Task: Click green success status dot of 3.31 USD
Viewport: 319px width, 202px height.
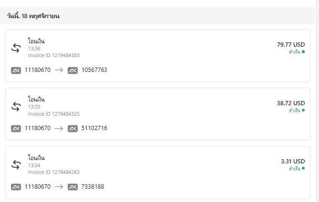Action: [303, 168]
